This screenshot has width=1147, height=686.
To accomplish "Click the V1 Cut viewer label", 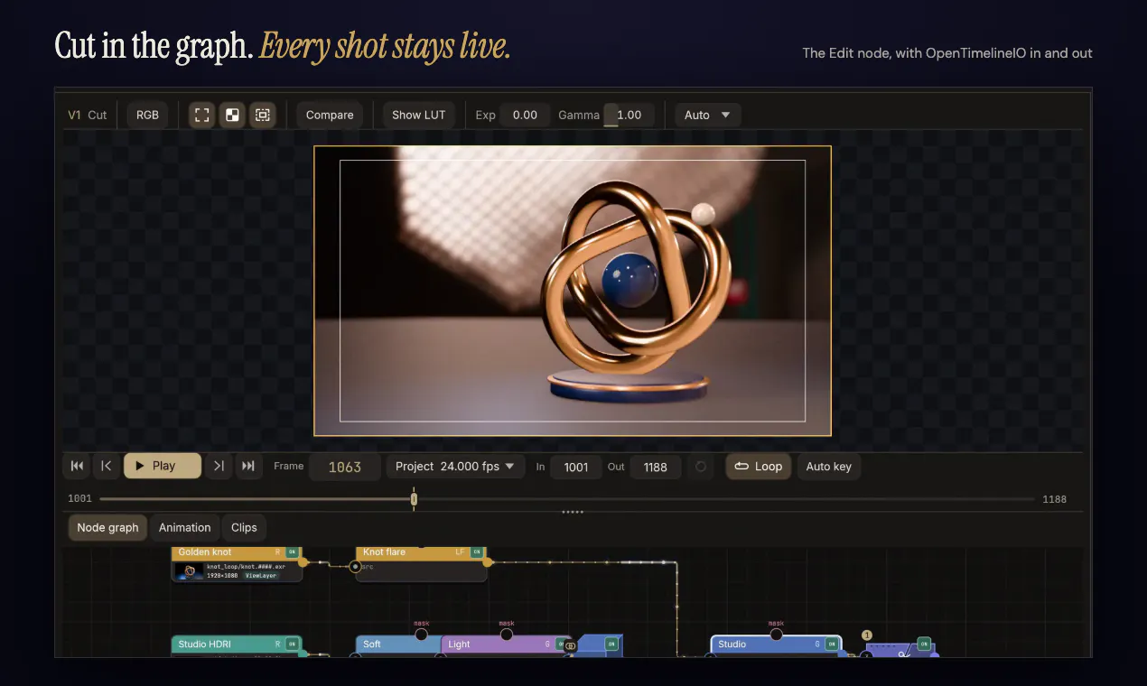I will pos(88,115).
